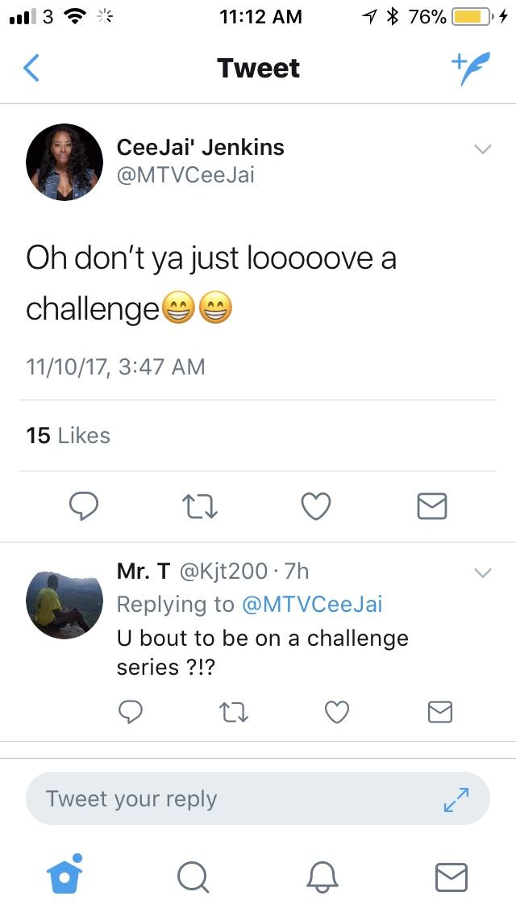Compose a new tweet with the feather icon
Image resolution: width=516 pixels, height=917 pixels.
point(470,69)
